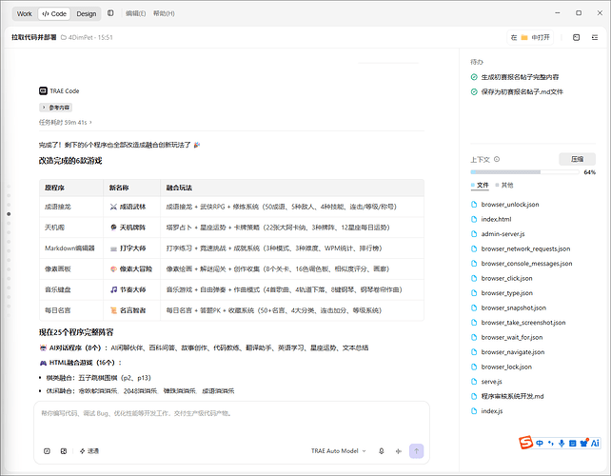Click the open-in-folder button in header
Viewport: 611px width, 476px height.
[530, 37]
